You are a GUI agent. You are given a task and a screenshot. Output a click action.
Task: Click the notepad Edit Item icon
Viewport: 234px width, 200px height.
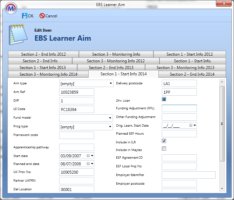point(17,34)
